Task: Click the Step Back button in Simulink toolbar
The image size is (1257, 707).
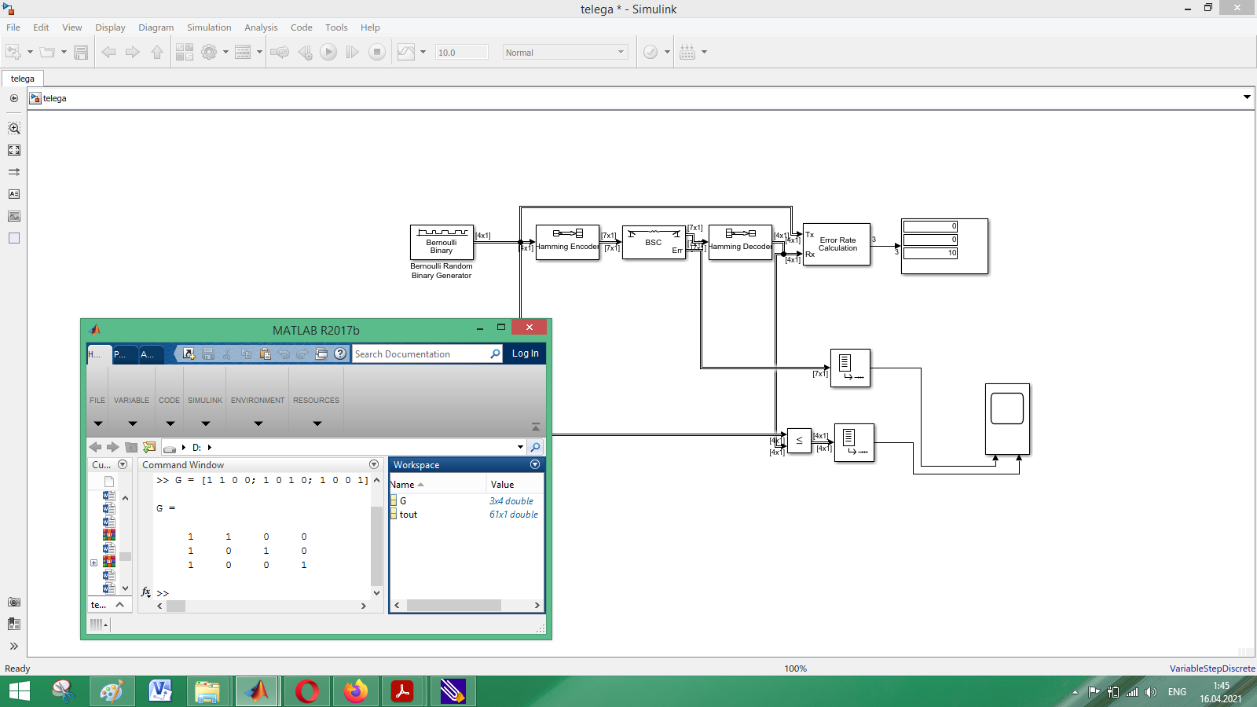Action: click(305, 53)
